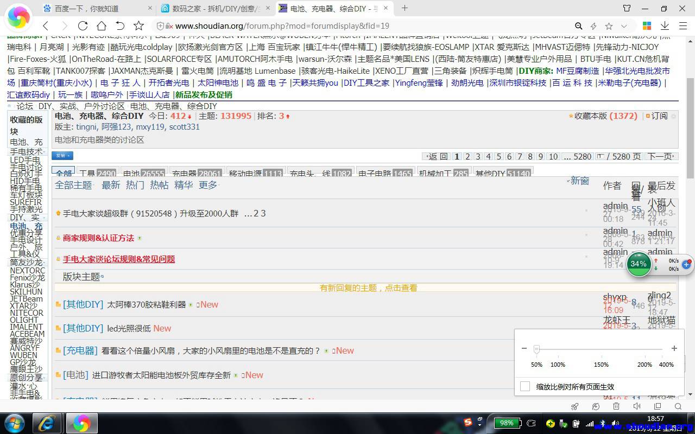Open the browser home page
Image resolution: width=695 pixels, height=434 pixels.
(102, 26)
